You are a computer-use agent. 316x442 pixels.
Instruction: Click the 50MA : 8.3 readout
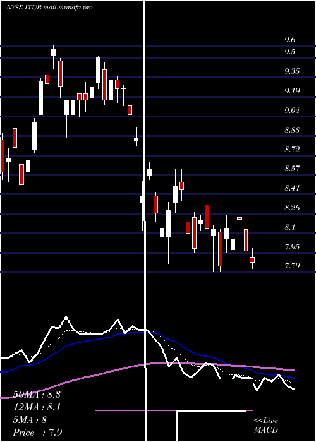click(37, 395)
